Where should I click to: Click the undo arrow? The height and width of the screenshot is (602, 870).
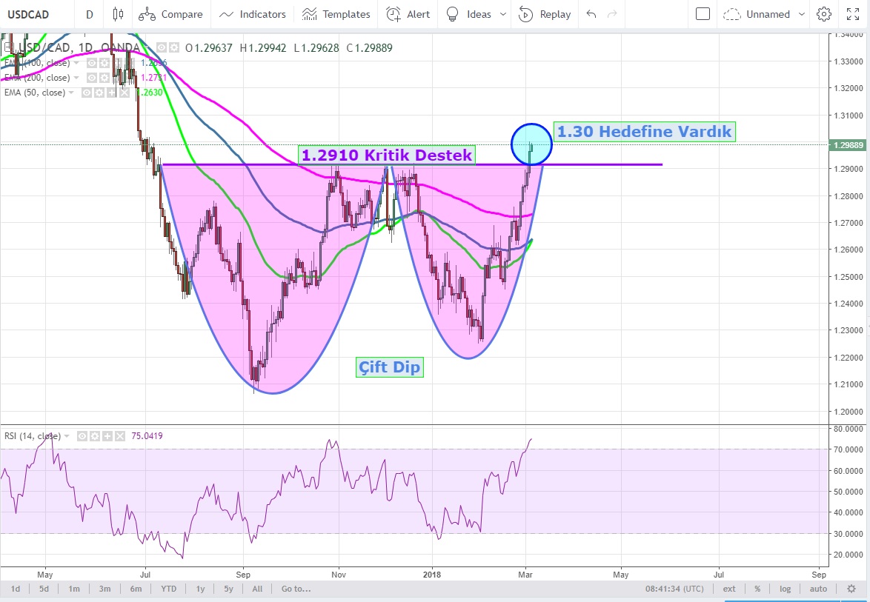tap(591, 14)
